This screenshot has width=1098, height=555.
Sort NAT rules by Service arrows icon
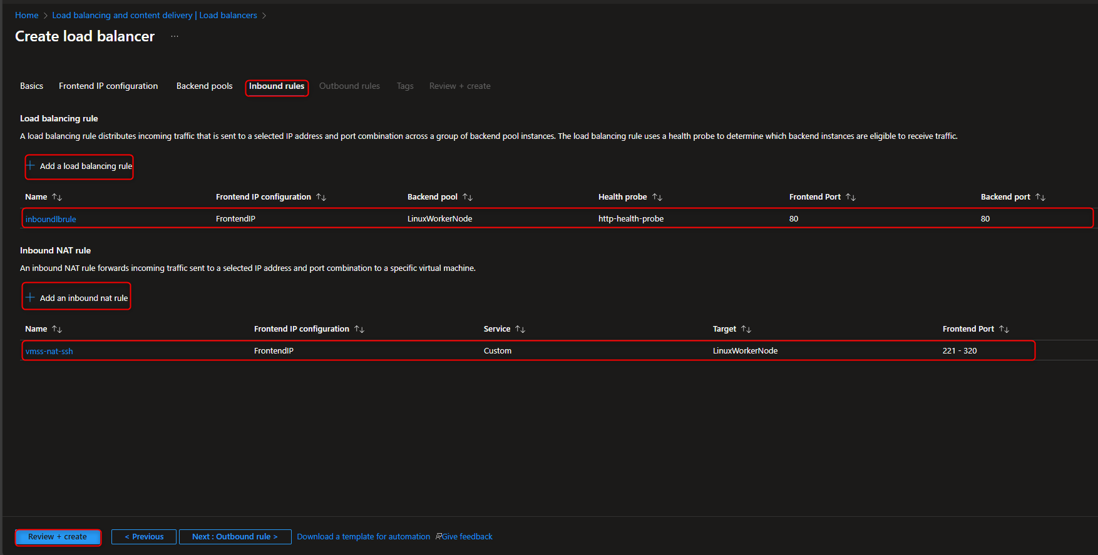(520, 329)
